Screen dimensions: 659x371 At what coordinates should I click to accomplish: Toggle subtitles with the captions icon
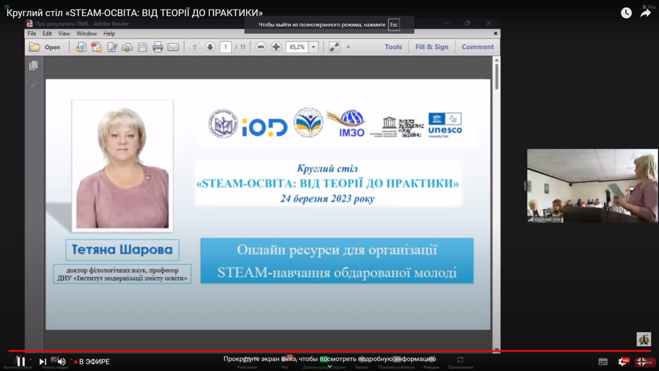(603, 362)
